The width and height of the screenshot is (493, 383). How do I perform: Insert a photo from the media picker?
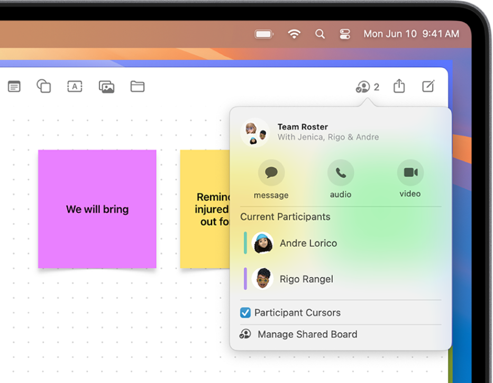tap(106, 86)
